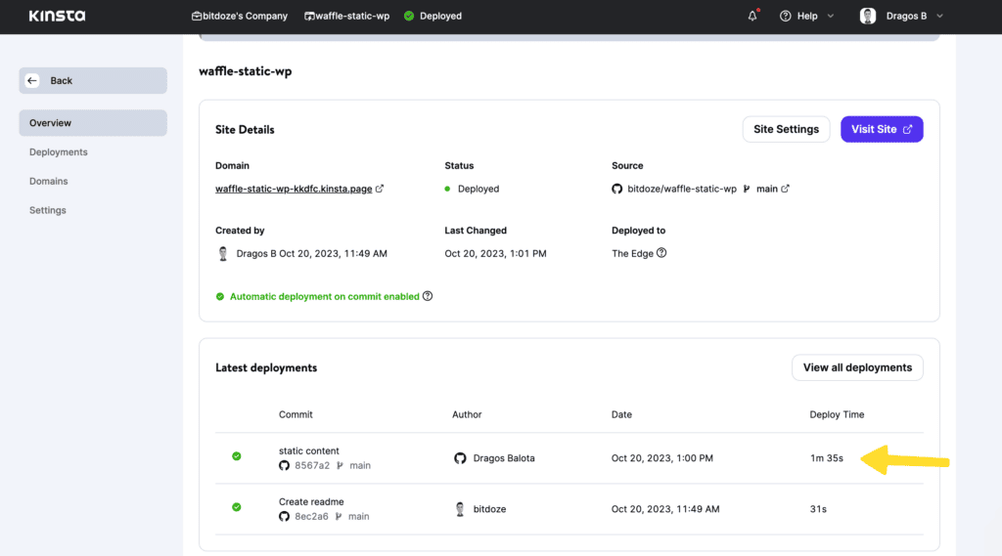Click the green check before Automatic deployment

[220, 297]
